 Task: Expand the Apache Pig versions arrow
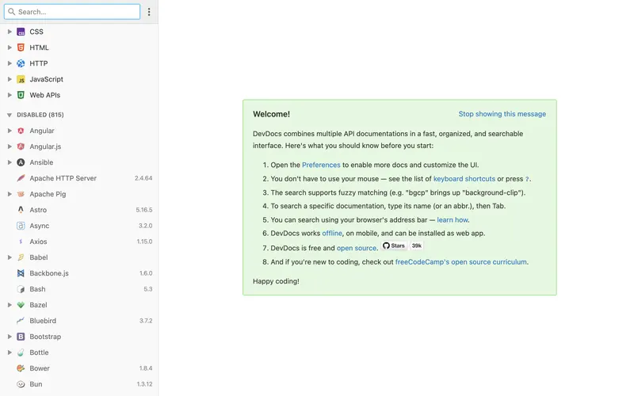[x=10, y=194]
